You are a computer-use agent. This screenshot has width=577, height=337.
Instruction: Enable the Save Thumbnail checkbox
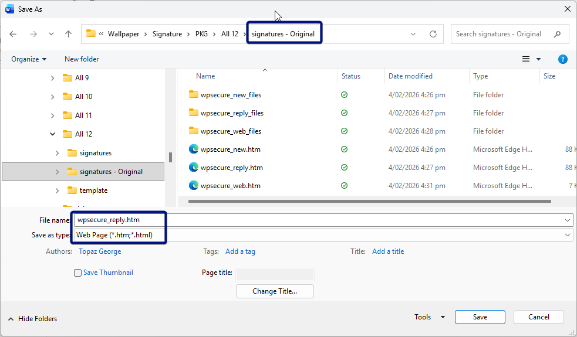pos(77,273)
